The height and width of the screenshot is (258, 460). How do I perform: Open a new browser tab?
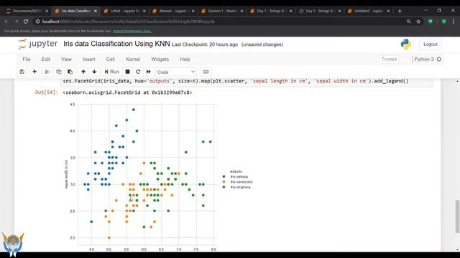click(x=400, y=11)
